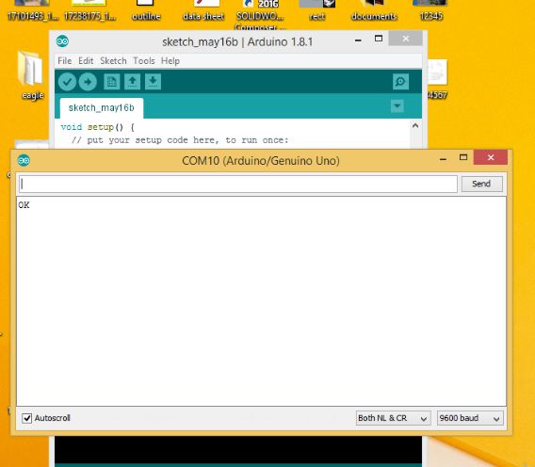535x467 pixels.
Task: Open the eagle folder on desktop
Action: pos(32,75)
